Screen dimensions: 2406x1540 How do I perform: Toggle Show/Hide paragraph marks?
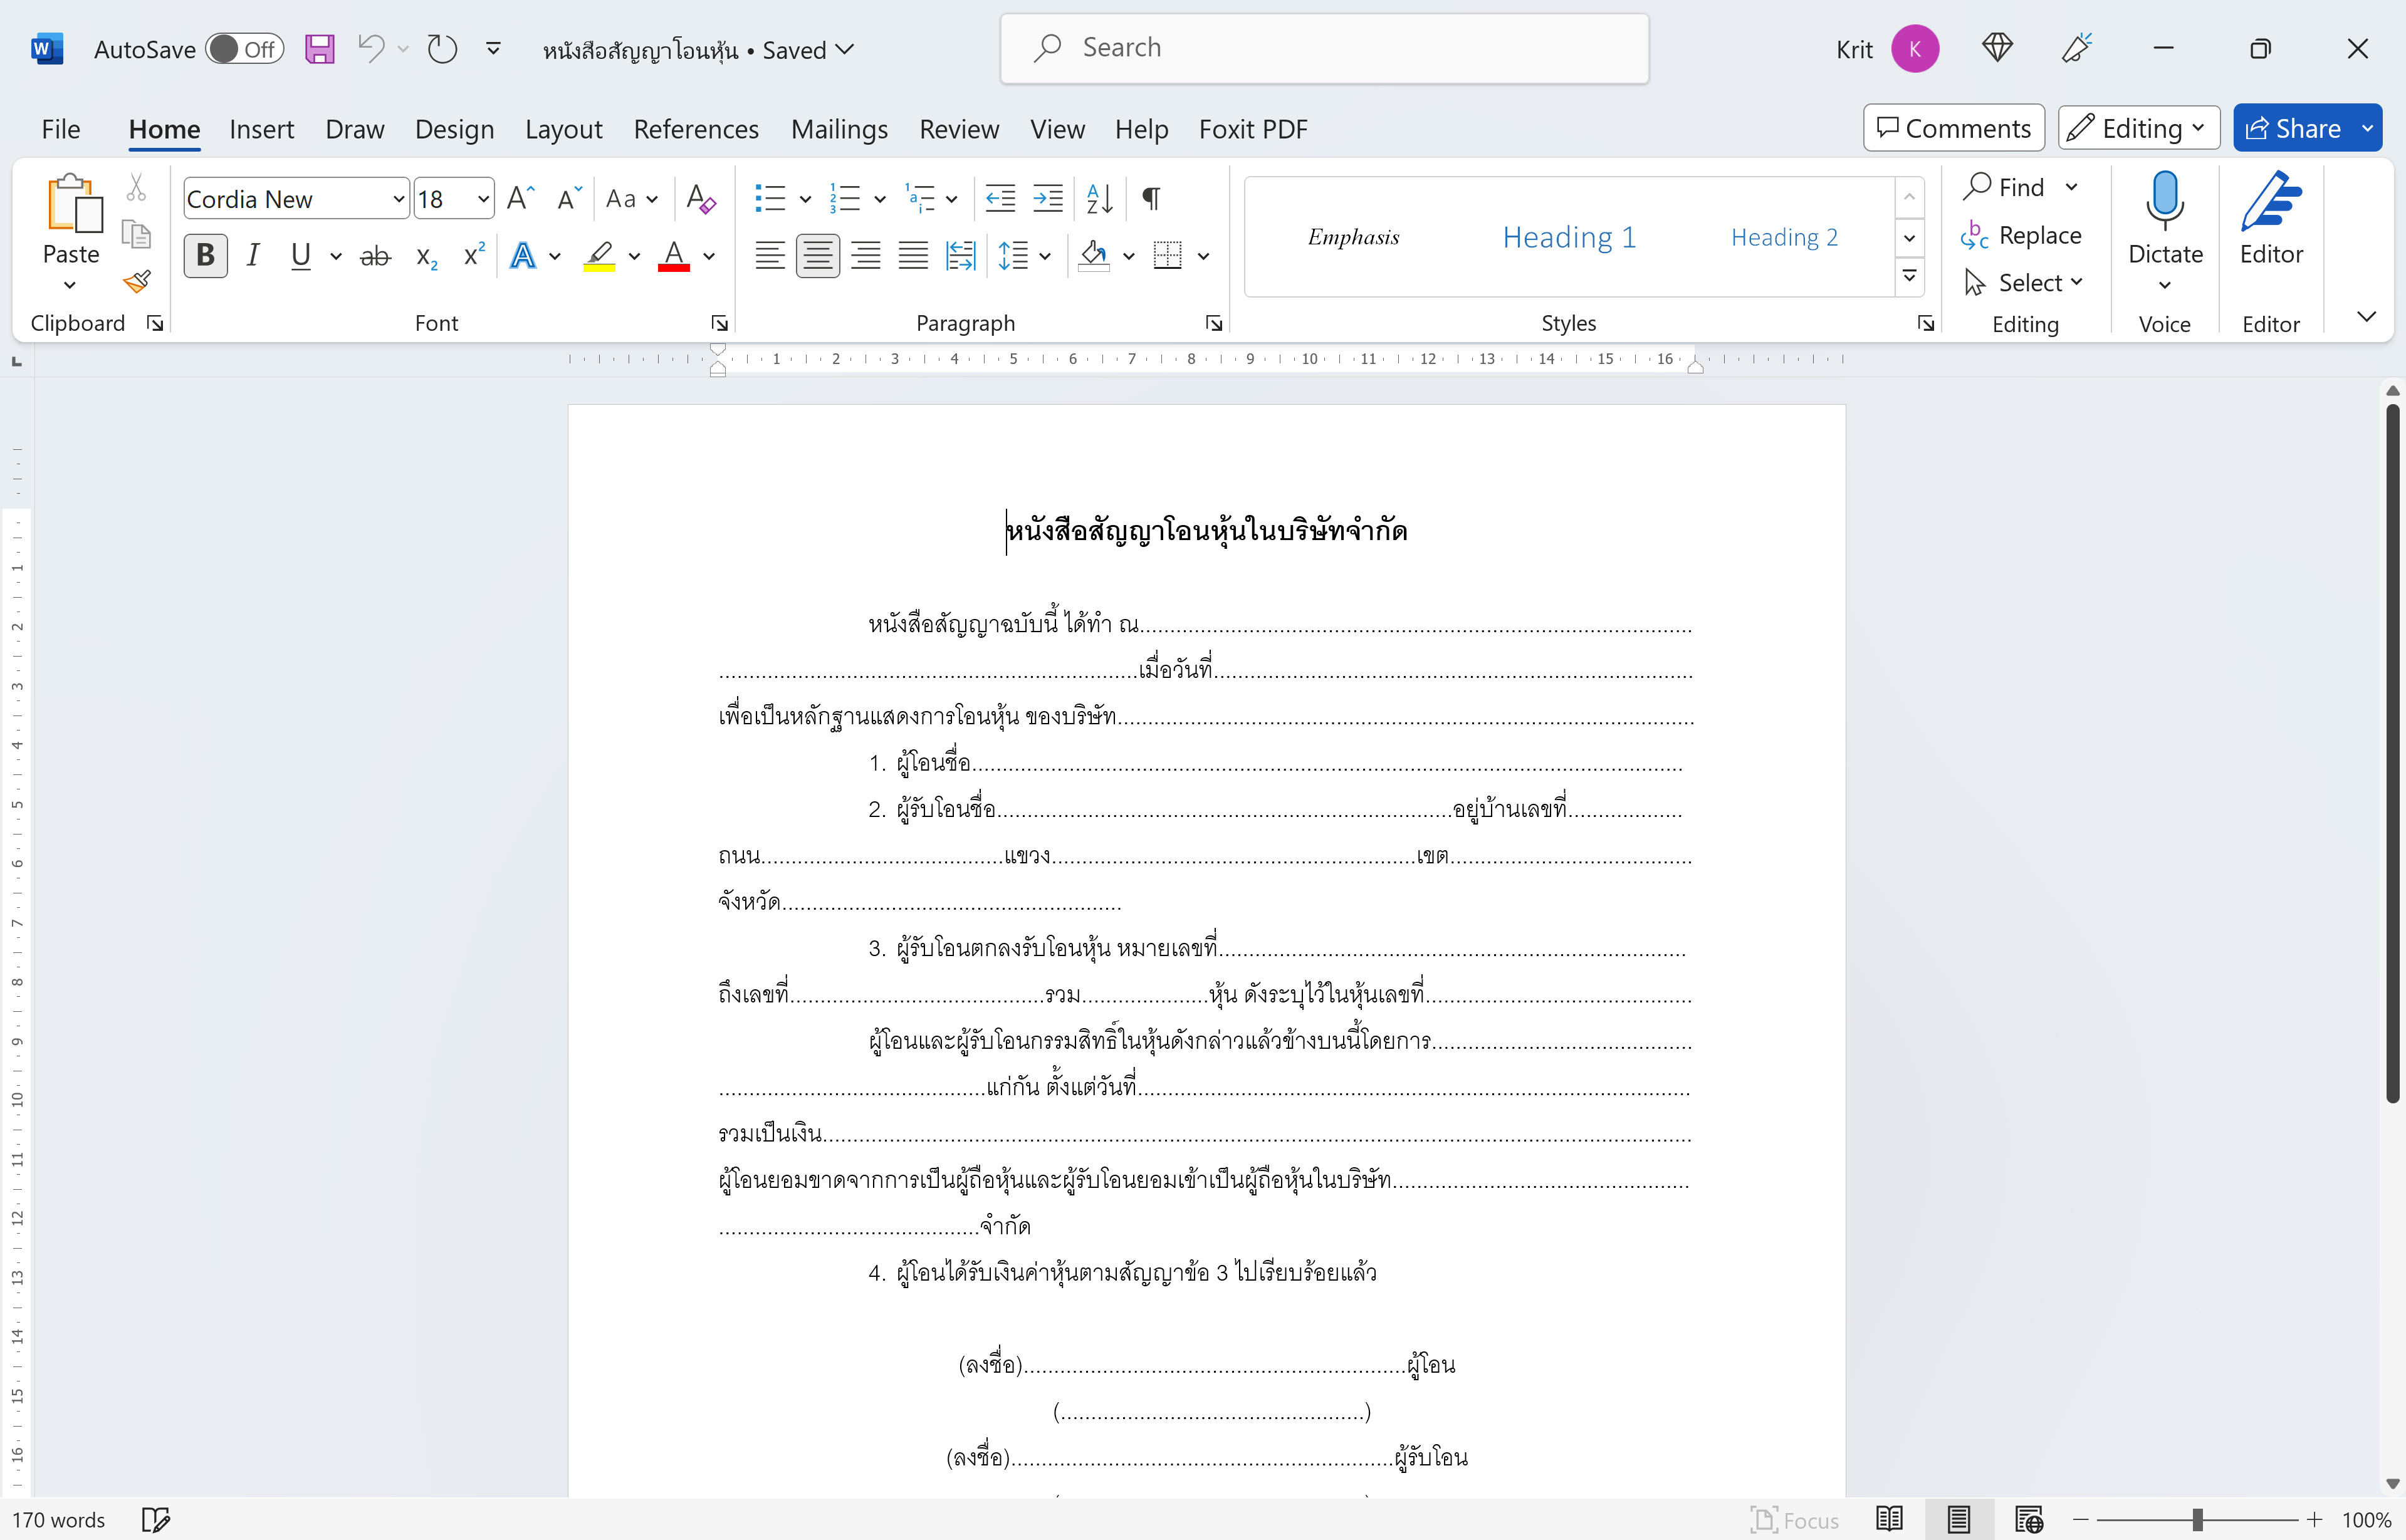1151,198
